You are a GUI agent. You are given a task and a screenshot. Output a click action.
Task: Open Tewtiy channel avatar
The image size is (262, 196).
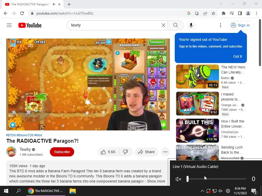pyautogui.click(x=11, y=152)
